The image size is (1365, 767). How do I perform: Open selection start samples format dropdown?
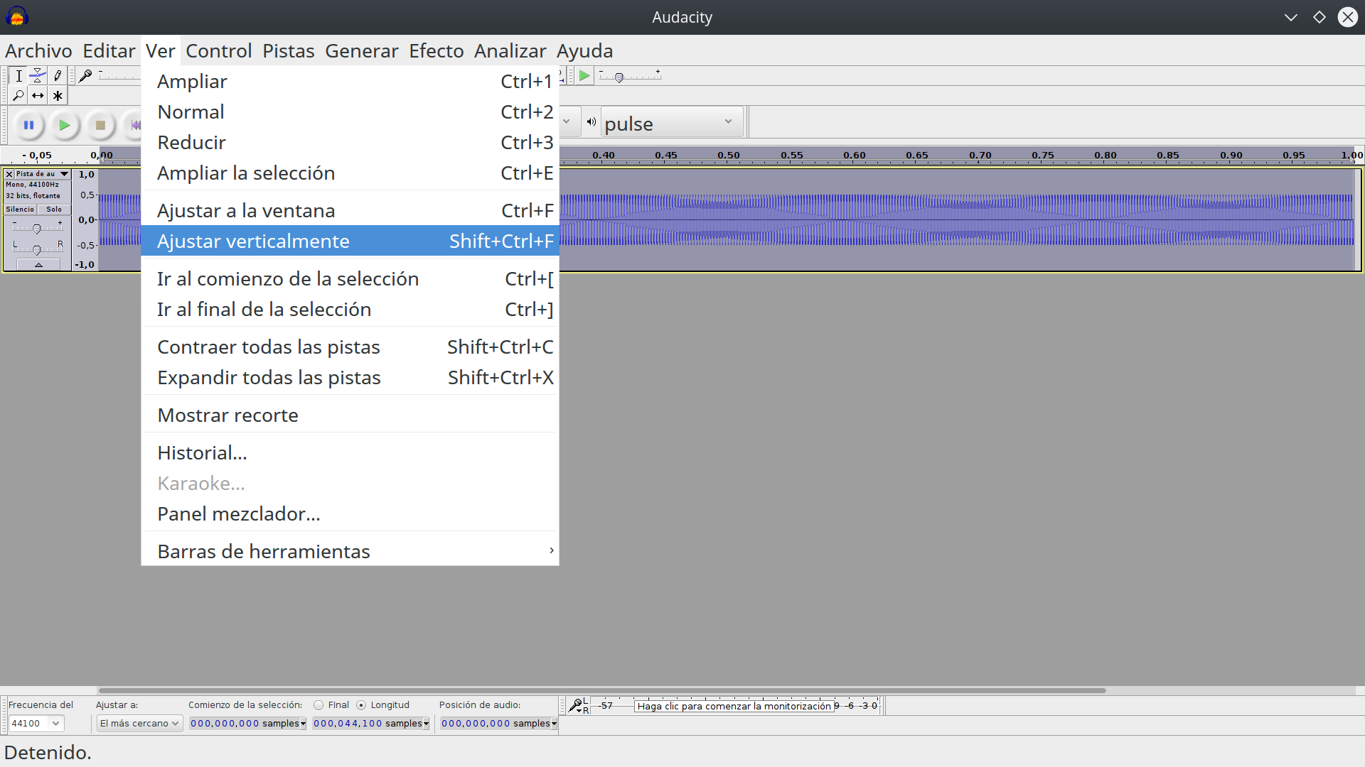click(x=304, y=724)
